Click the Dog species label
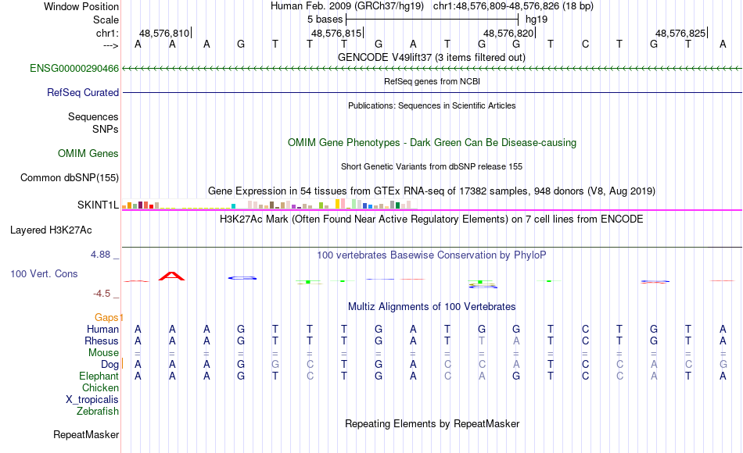743x453 pixels. click(109, 365)
